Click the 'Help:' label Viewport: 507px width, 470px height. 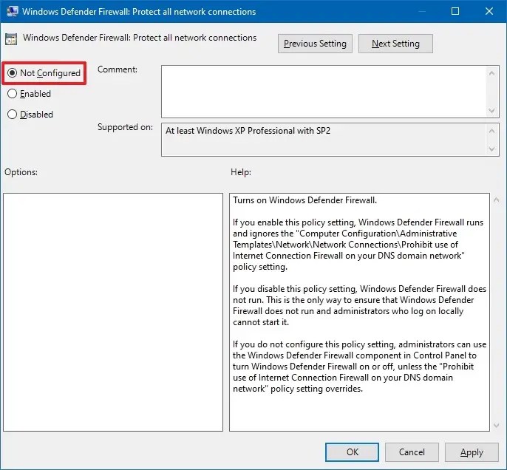tap(241, 172)
